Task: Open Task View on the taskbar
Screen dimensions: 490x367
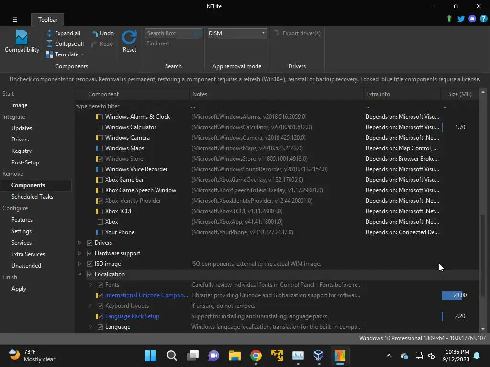Action: 193,356
